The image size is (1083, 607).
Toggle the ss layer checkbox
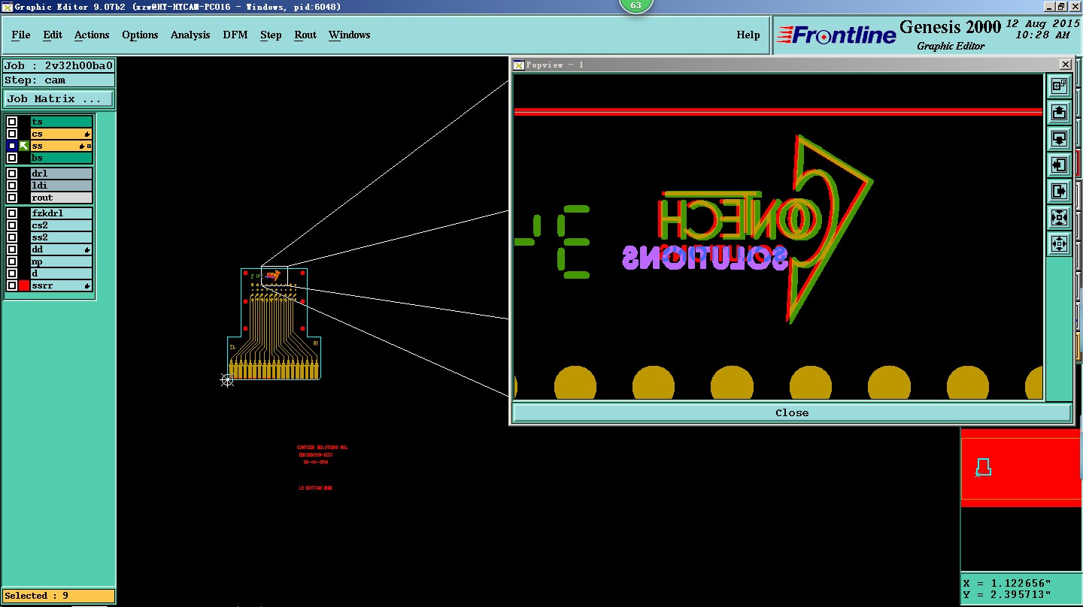[x=12, y=146]
